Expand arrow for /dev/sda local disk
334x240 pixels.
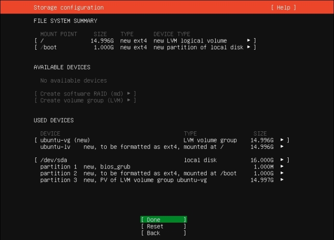(x=282, y=160)
